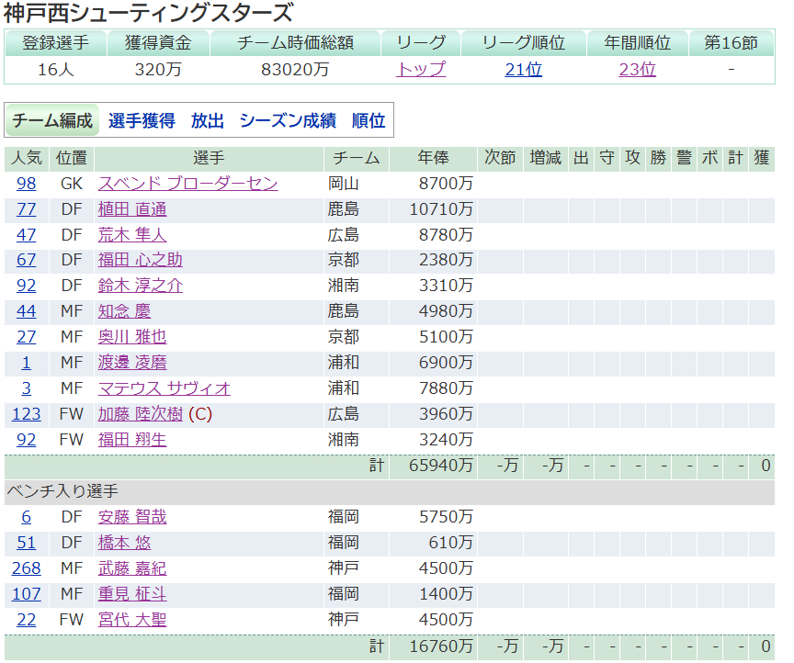Image resolution: width=794 pixels, height=663 pixels.
Task: Click the ベンチ入り選手 section header
Action: (x=390, y=492)
